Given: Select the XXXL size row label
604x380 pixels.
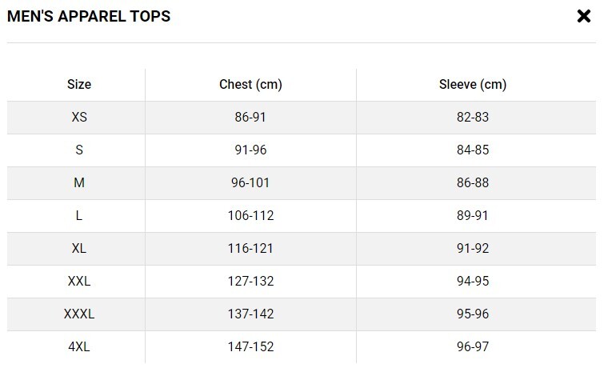Looking at the screenshot, I should (x=79, y=314).
